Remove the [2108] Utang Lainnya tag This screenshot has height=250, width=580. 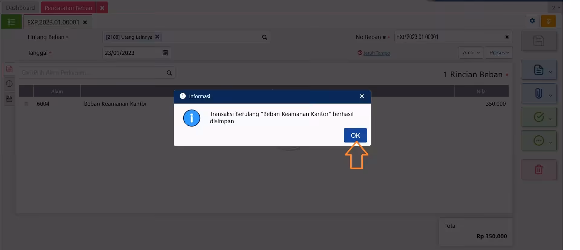coord(157,37)
